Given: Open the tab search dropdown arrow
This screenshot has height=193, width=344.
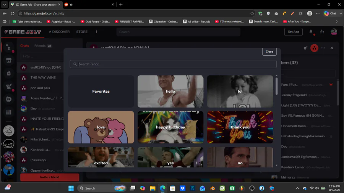Looking at the screenshot, I should pos(4,4).
